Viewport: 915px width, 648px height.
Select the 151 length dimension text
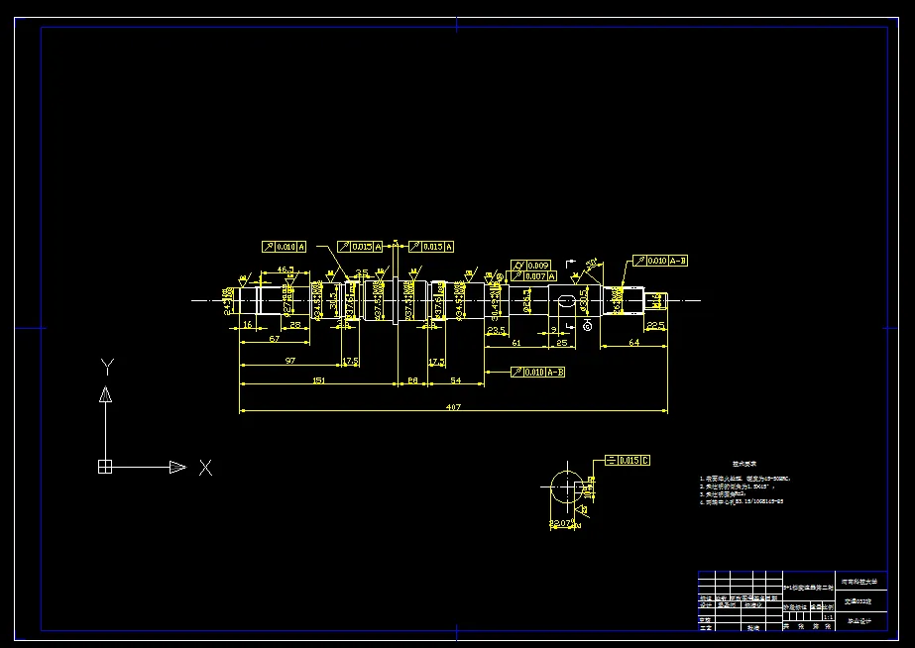pos(318,380)
